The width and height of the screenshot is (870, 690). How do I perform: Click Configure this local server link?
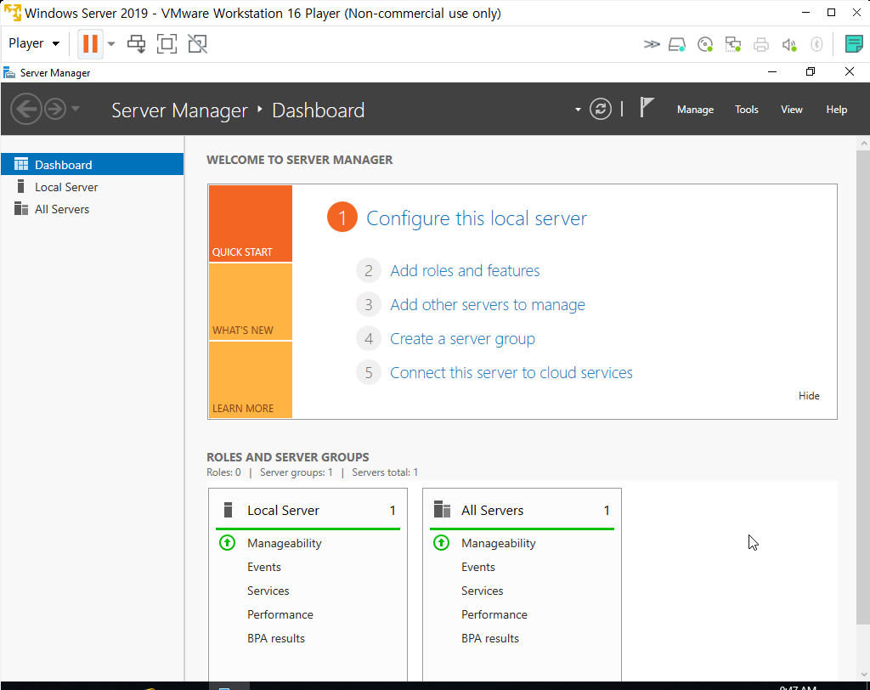pos(477,218)
